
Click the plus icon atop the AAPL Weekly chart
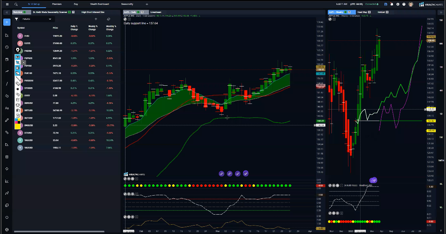(x=334, y=19)
